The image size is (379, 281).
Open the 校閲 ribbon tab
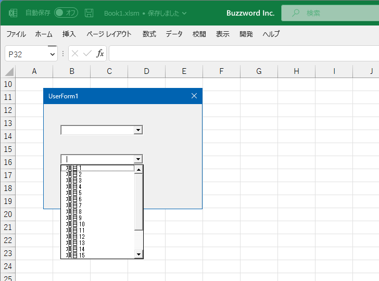pyautogui.click(x=199, y=34)
